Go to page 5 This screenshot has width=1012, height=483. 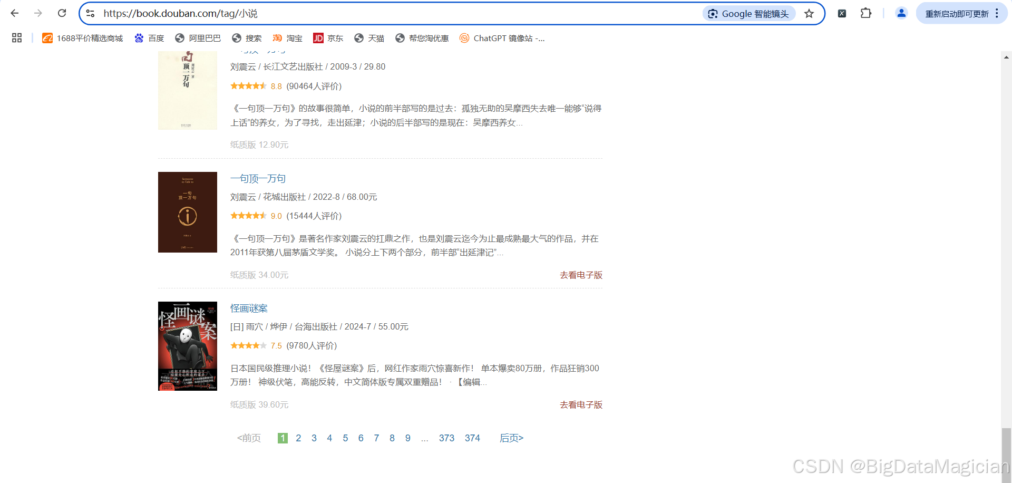click(345, 438)
